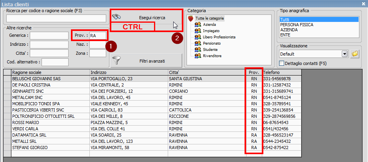Click the Ragione sociale search field
Image resolution: width=368 pixels, height=162 pixels.
click(56, 18)
